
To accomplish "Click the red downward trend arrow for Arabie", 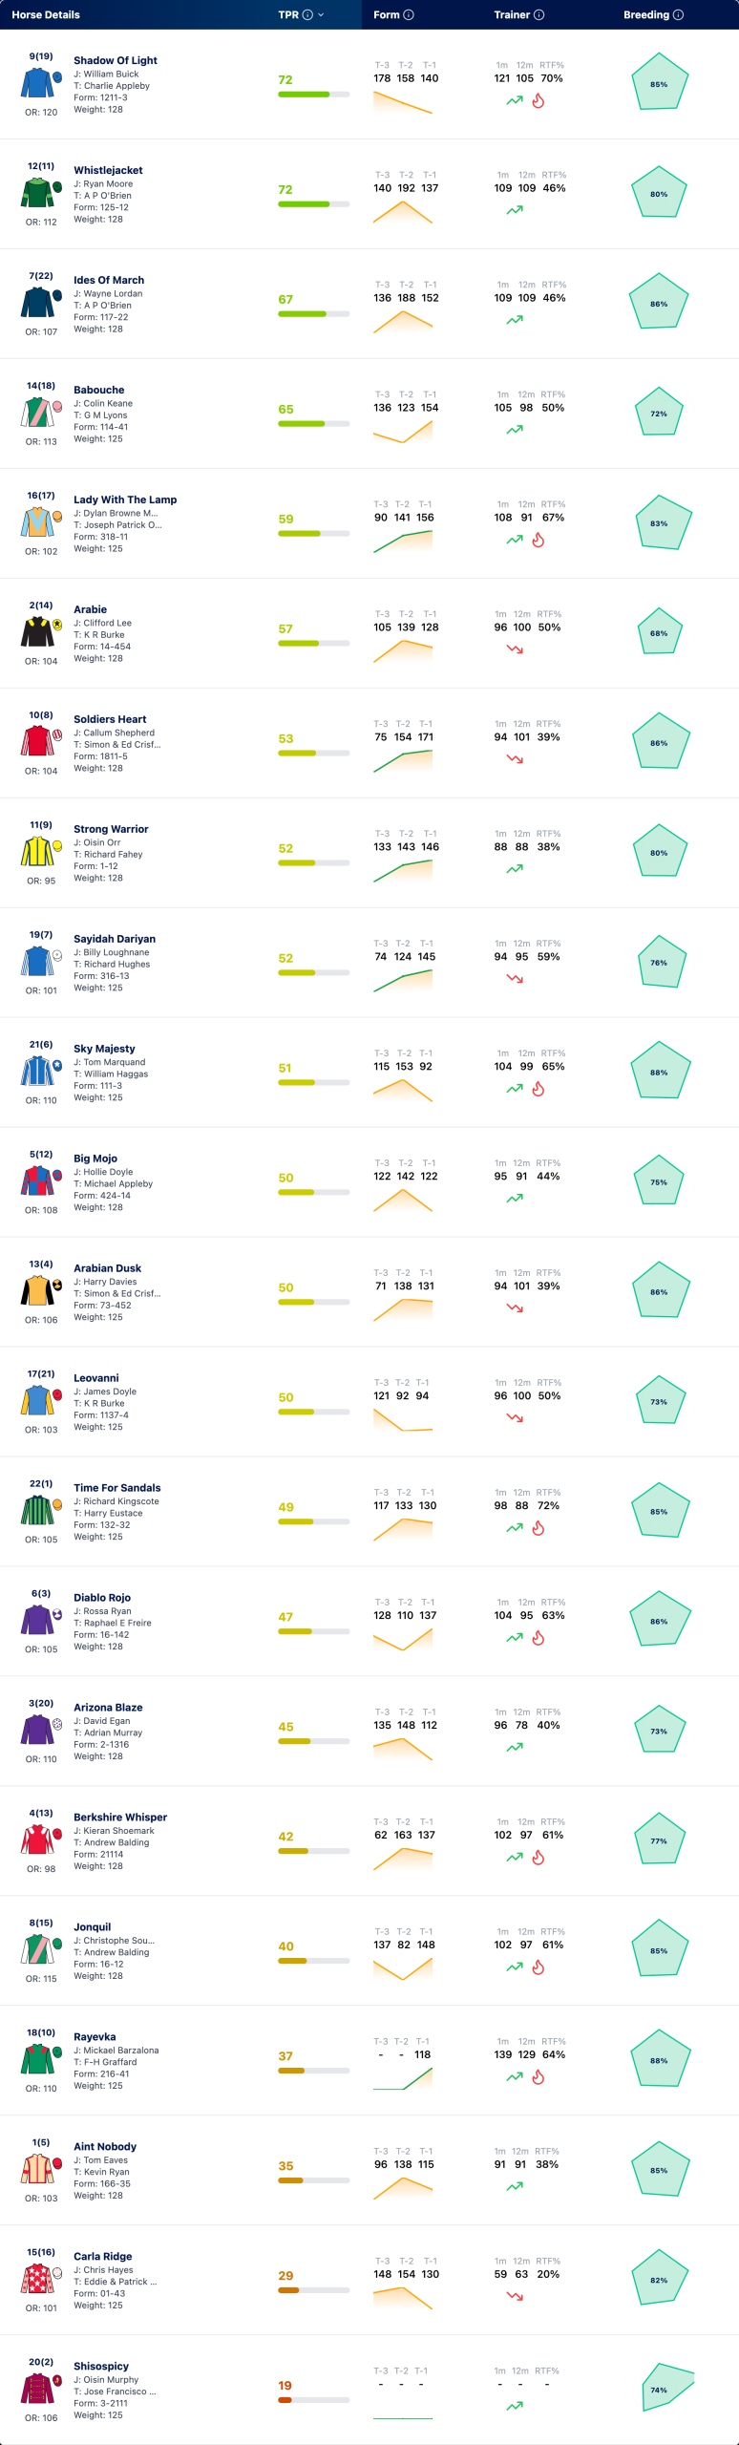I will (x=515, y=649).
